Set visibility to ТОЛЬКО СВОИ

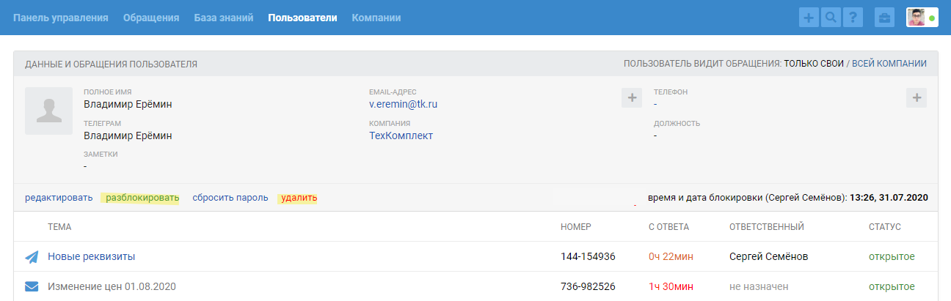click(814, 64)
